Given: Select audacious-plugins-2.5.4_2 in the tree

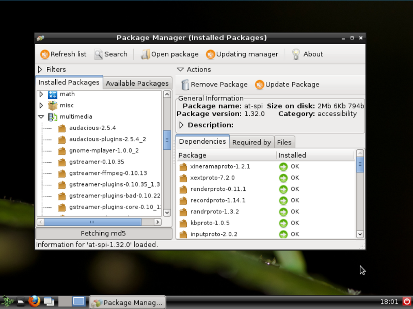Looking at the screenshot, I should point(107,139).
